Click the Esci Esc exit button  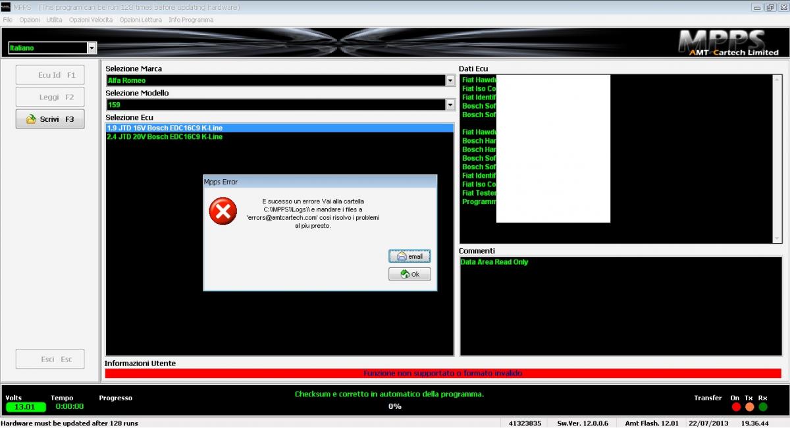(x=50, y=359)
